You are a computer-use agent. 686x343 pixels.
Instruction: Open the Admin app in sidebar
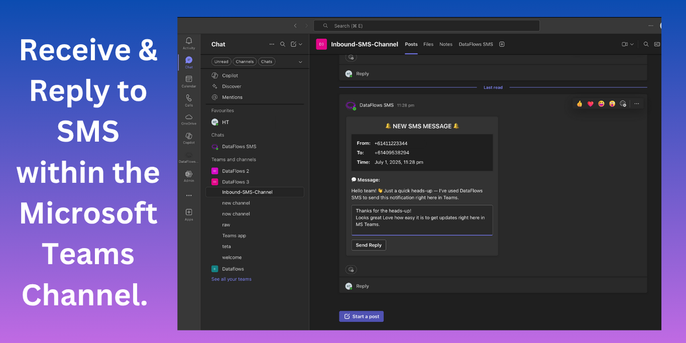point(189,176)
